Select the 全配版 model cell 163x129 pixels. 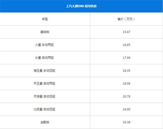(x=45, y=122)
